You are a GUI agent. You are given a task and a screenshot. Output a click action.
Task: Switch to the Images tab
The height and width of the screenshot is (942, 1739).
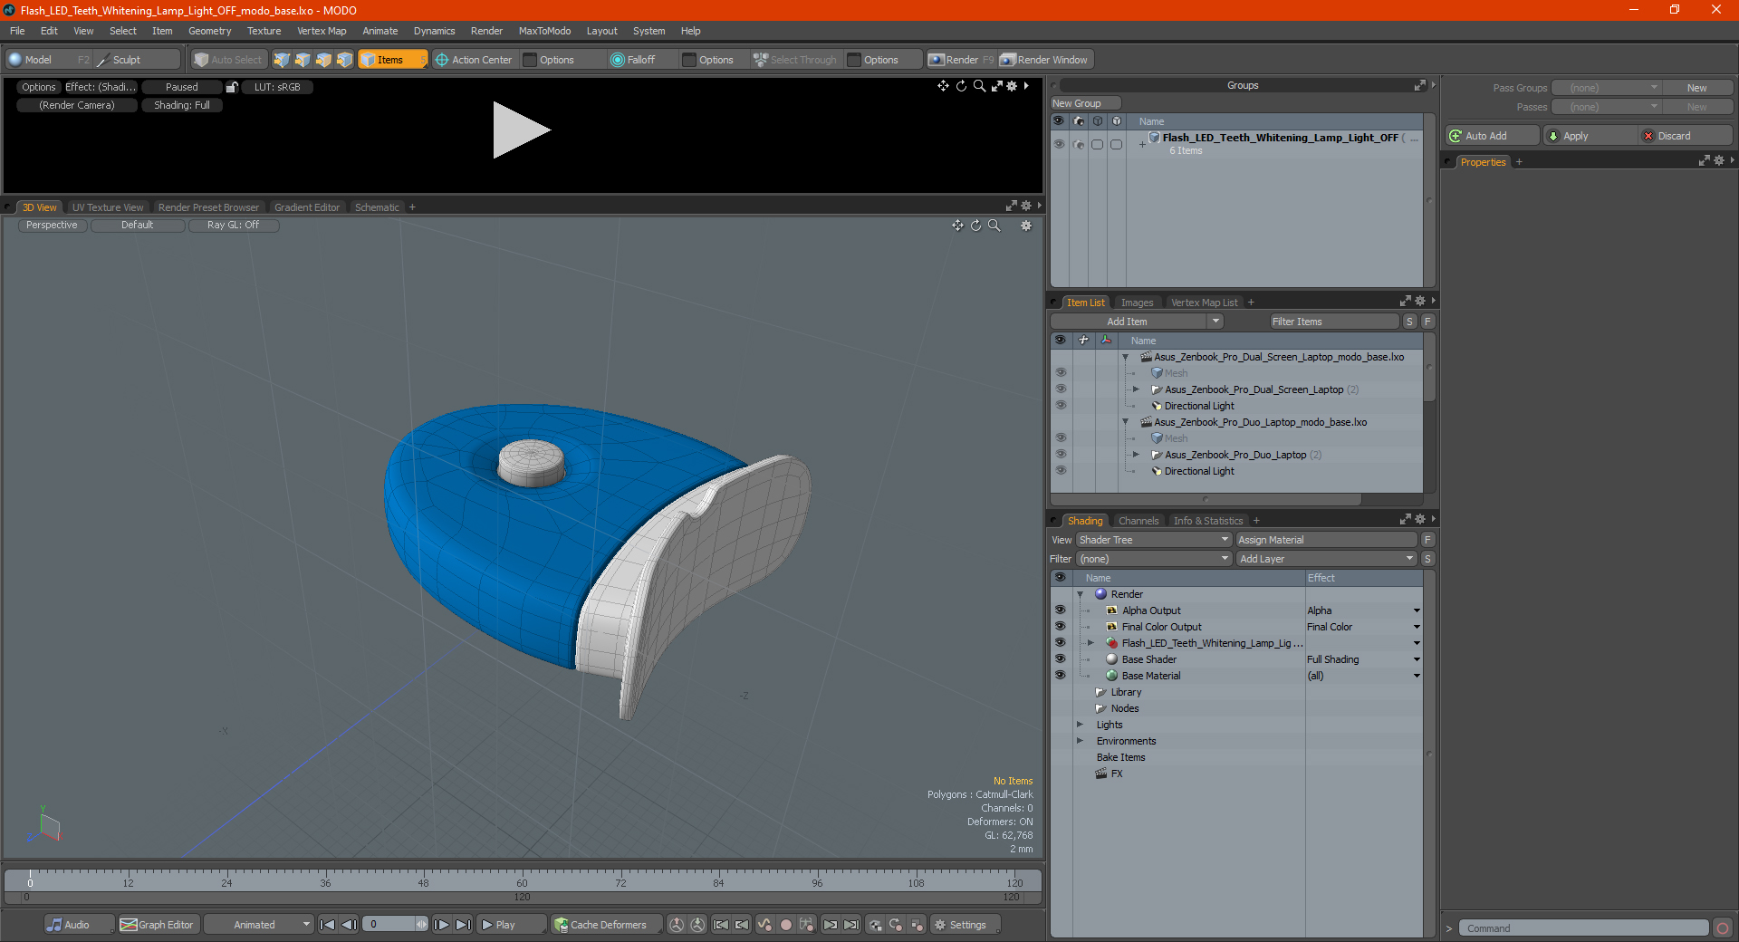tap(1137, 303)
